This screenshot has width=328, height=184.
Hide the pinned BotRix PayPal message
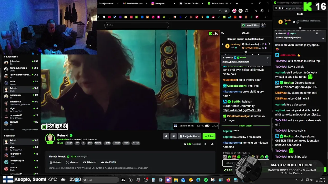[x=268, y=58]
